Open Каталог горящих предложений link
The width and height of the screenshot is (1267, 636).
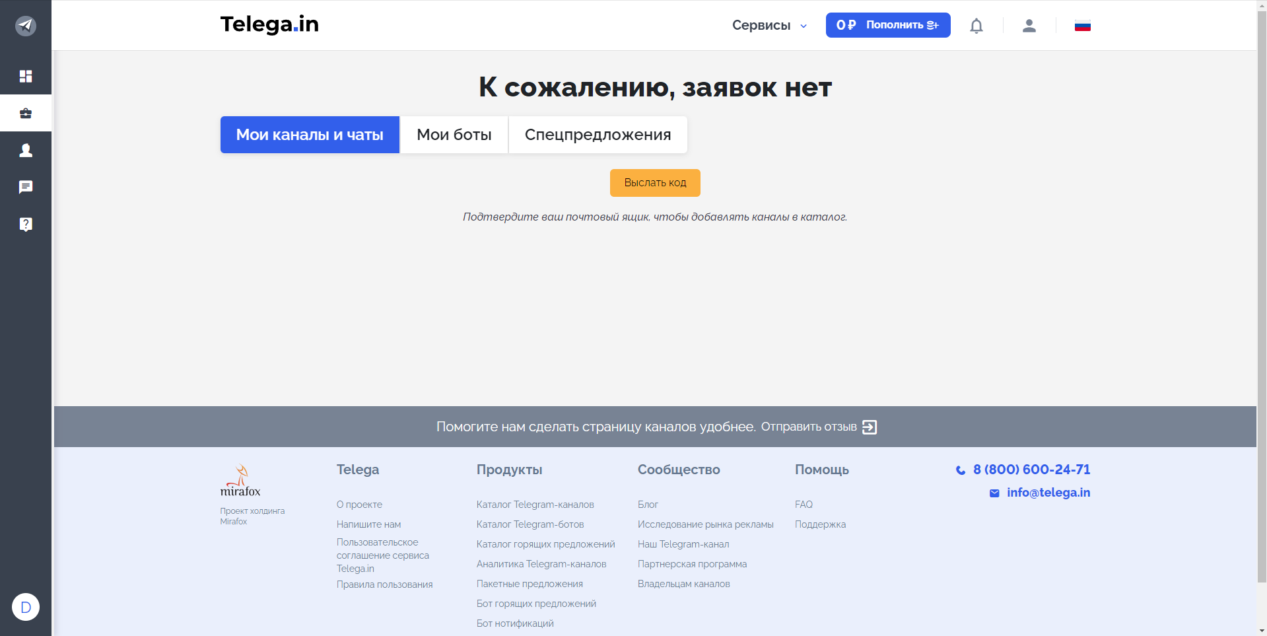(x=545, y=544)
